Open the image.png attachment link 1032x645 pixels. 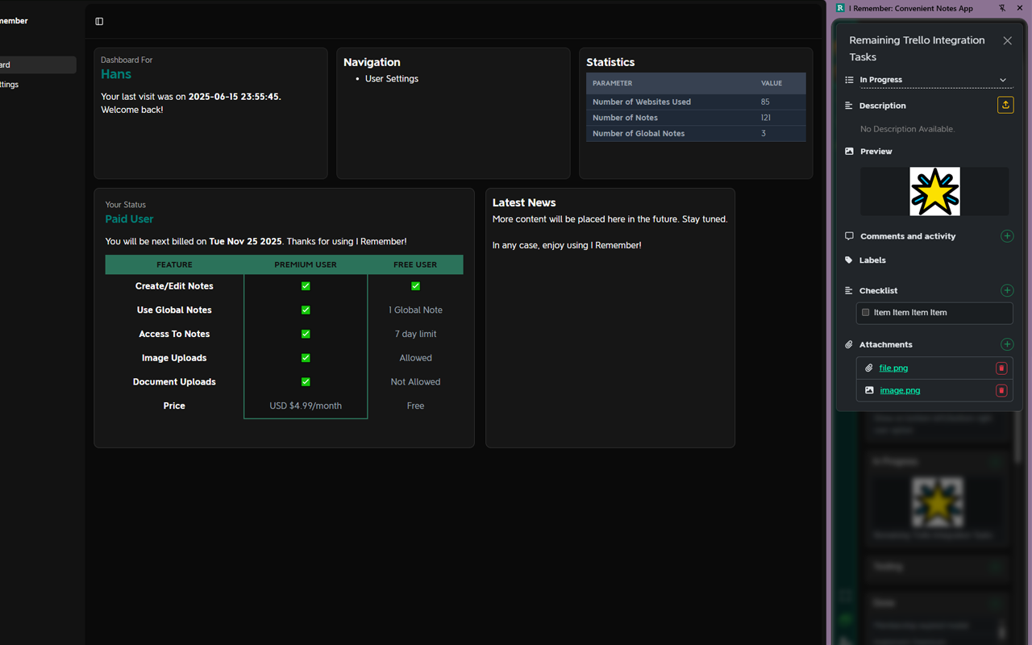pyautogui.click(x=900, y=390)
